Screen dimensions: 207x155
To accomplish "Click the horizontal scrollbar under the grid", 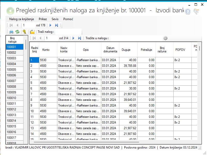I will (x=86, y=142).
